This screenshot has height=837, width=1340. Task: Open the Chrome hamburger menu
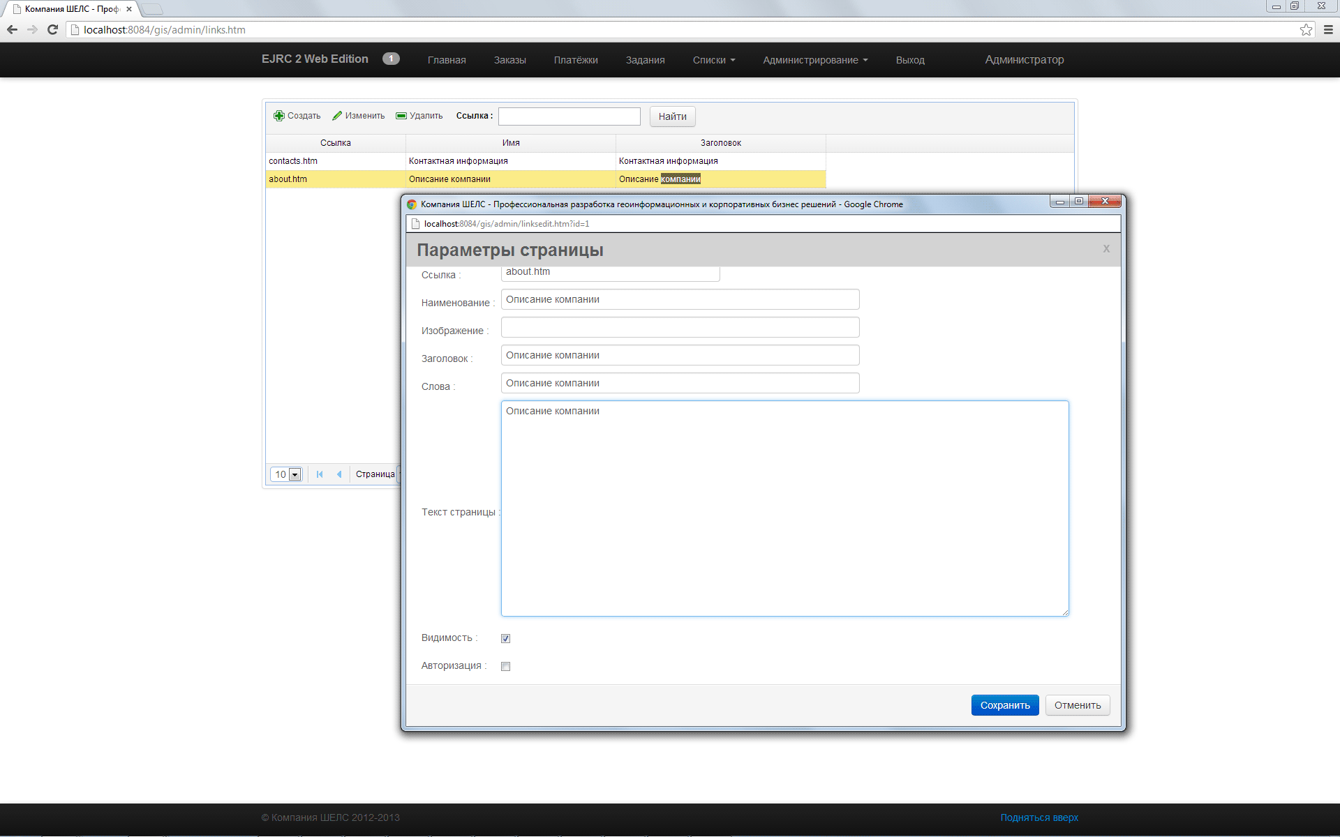(1328, 29)
